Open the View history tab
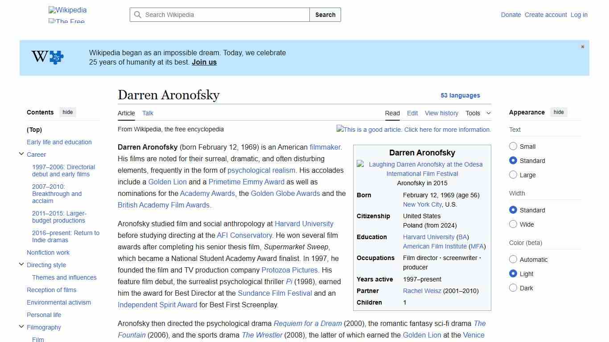This screenshot has height=342, width=609. 441,113
